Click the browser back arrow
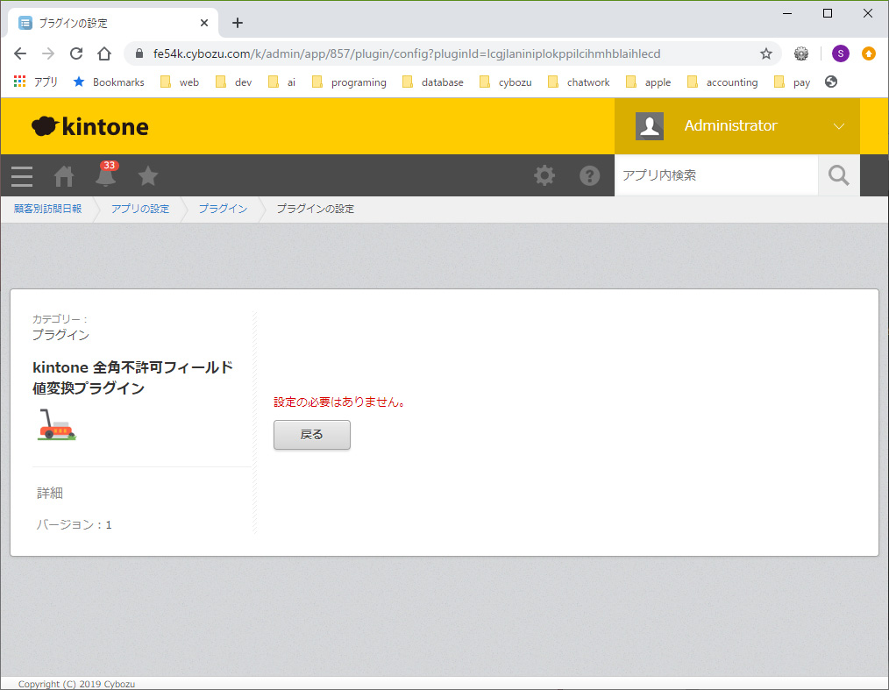Viewport: 889px width, 690px height. click(20, 53)
